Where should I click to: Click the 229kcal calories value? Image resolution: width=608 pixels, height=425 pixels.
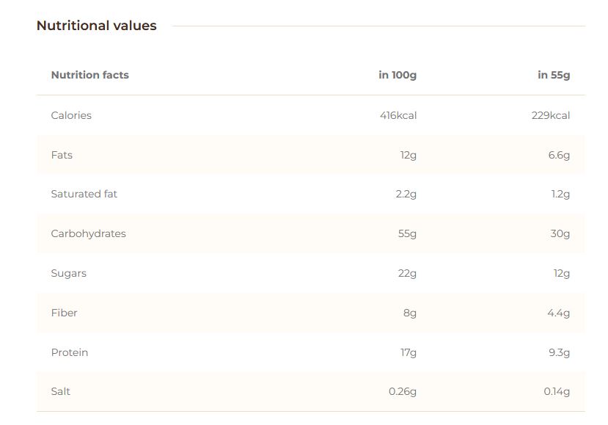(551, 115)
